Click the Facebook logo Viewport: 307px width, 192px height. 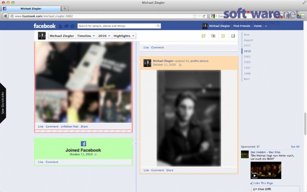pos(45,26)
